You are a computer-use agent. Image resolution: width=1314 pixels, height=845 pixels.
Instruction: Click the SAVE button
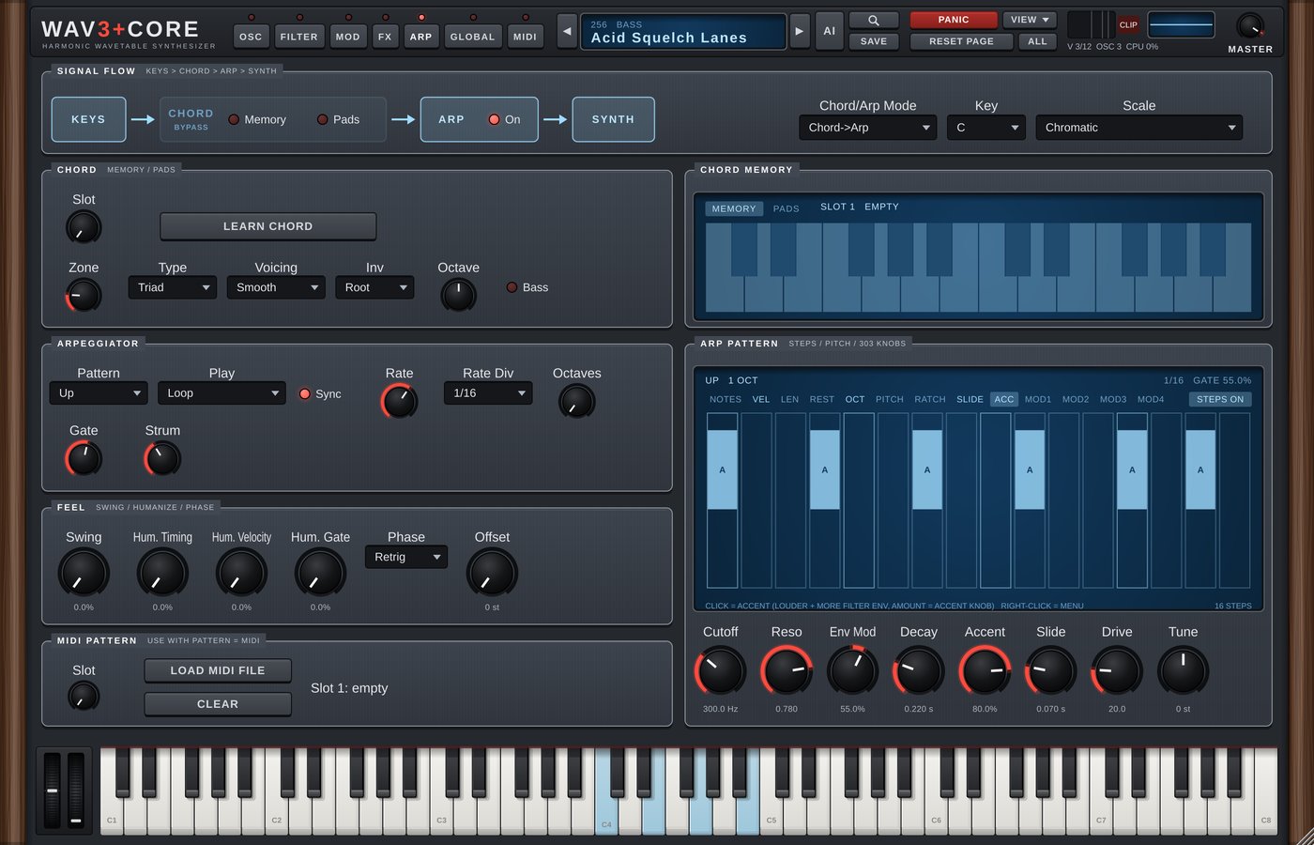tap(873, 41)
